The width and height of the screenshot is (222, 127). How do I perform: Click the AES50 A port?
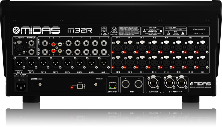(181, 82)
